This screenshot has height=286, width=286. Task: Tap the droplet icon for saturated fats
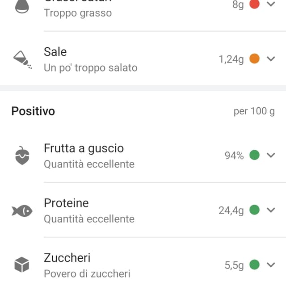[22, 6]
